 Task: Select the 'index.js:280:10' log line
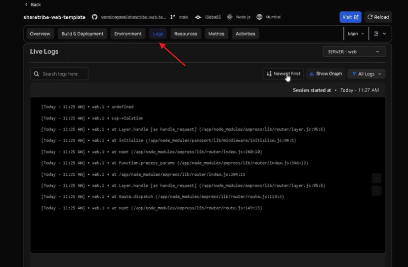pos(152,152)
